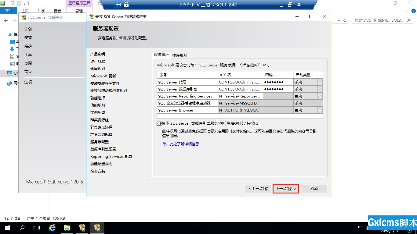Open Explorer 主页 ribbon tab
Screen dimensions: 417x234
coord(25,11)
